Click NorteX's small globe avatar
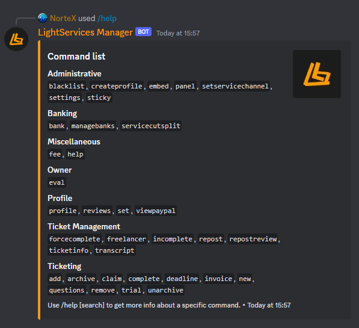359x328 pixels. click(43, 18)
